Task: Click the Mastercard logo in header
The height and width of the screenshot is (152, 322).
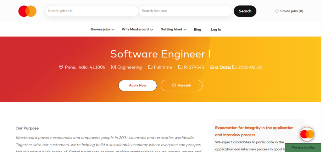Action: [x=27, y=11]
